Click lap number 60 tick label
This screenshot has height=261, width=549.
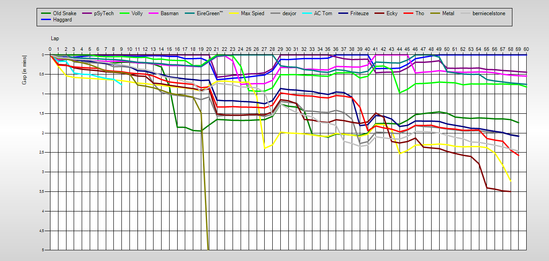pyautogui.click(x=527, y=49)
